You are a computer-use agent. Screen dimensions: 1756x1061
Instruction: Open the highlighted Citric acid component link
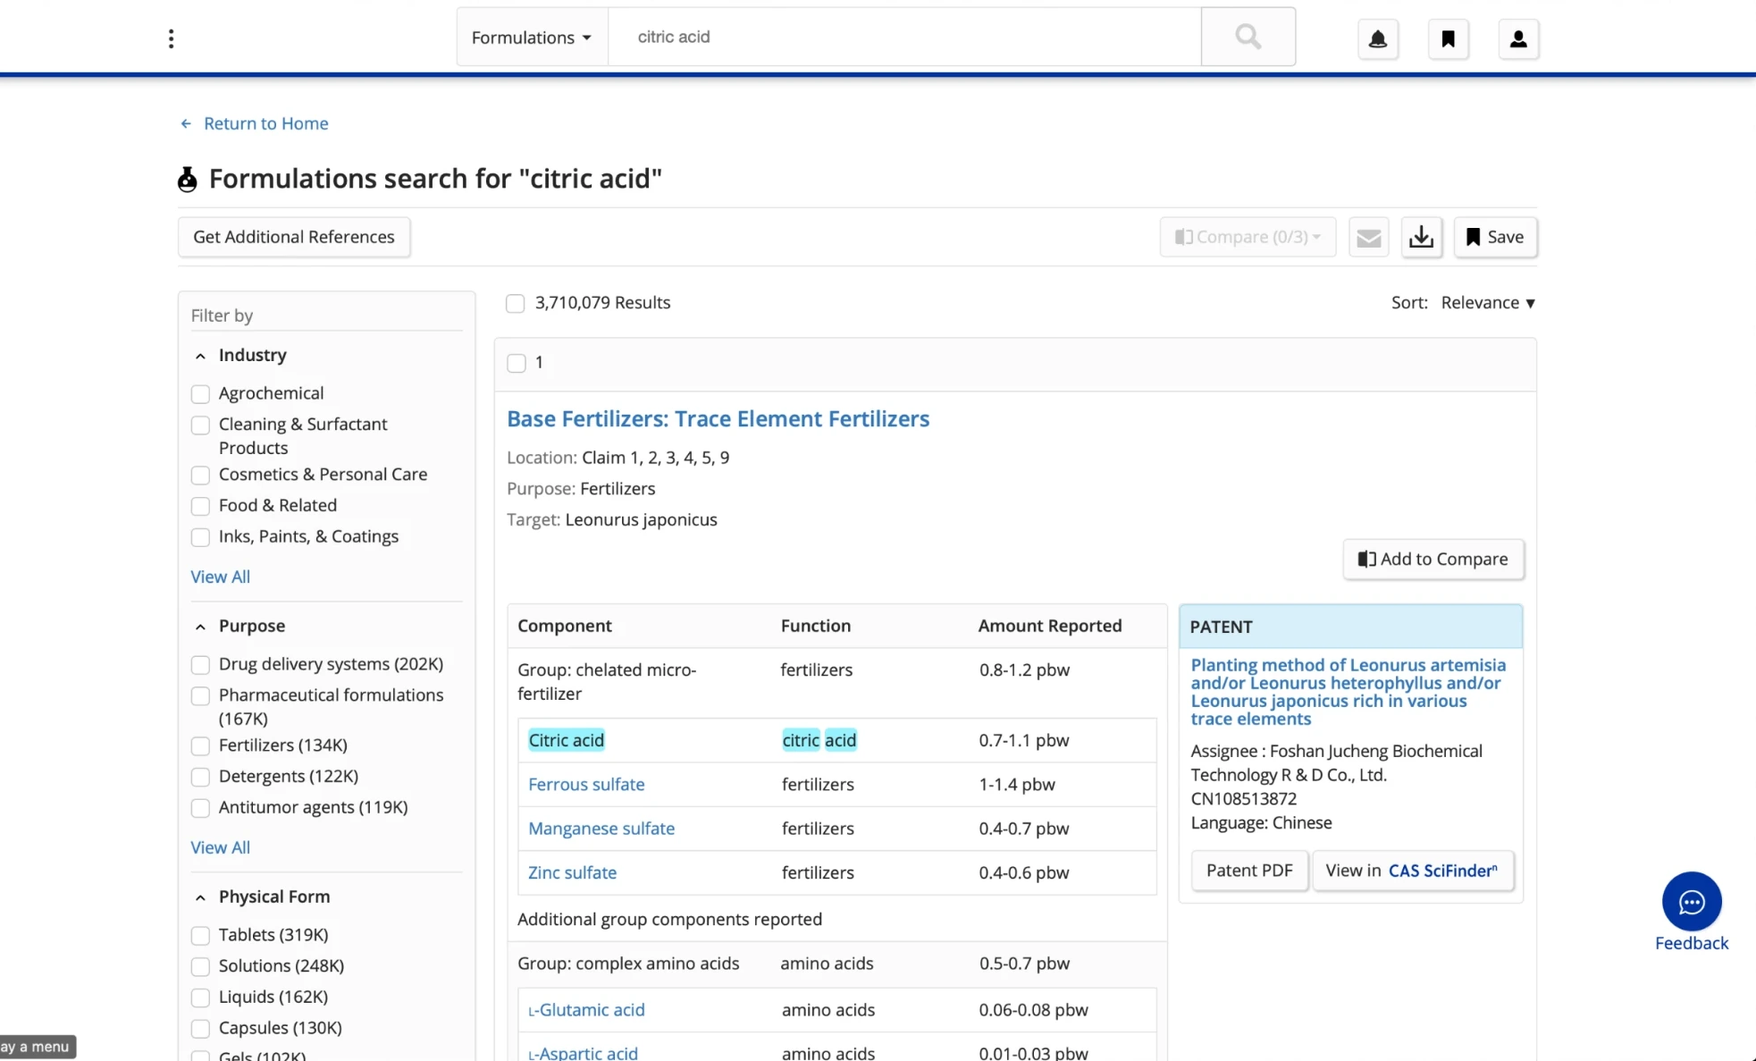point(566,740)
